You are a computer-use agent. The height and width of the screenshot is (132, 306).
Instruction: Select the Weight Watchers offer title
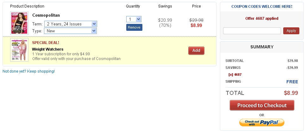tap(47, 49)
